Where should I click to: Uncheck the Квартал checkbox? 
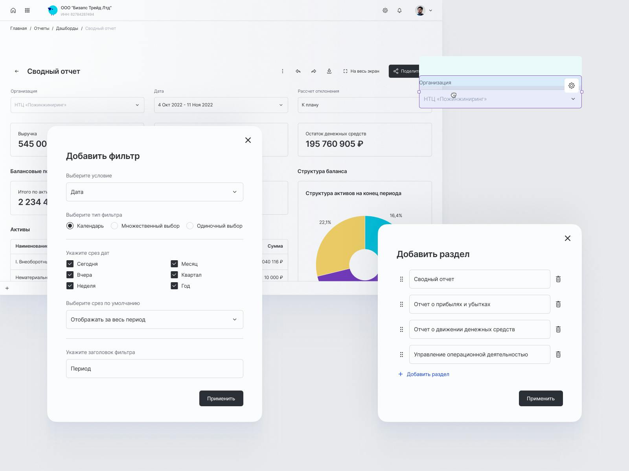pos(175,275)
